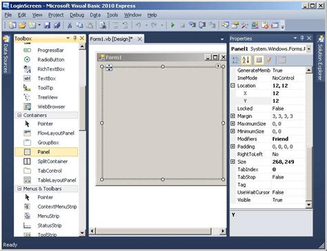This screenshot has height=251, width=327.
Task: Open Toolbox via wrench toolbar icon
Action: pos(245,25)
